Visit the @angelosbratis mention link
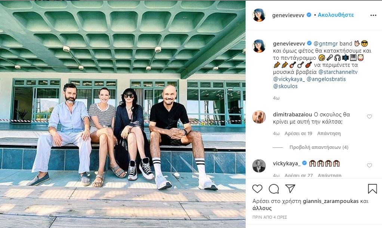382x228 pixels. click(326, 79)
